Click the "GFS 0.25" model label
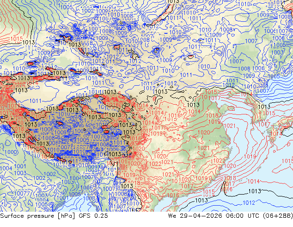293x227 pixels. pyautogui.click(x=93, y=216)
